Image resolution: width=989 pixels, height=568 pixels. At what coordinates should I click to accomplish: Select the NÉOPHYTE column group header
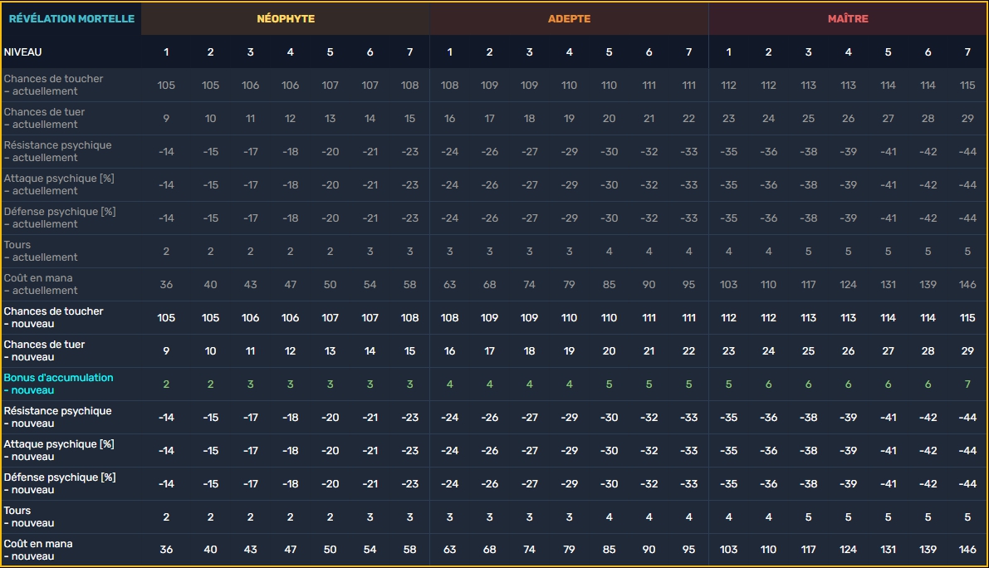pos(286,19)
